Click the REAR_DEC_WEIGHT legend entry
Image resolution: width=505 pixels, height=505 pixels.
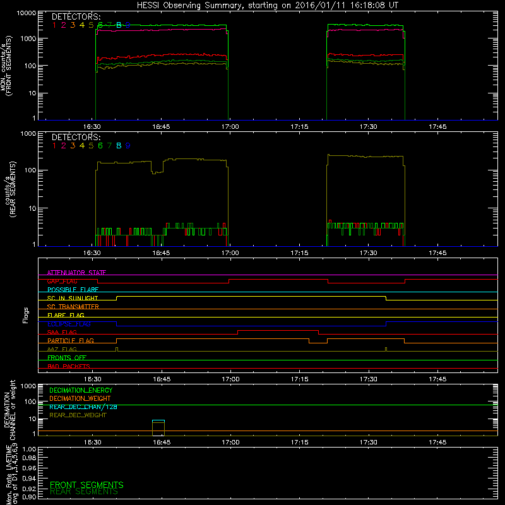[78, 415]
